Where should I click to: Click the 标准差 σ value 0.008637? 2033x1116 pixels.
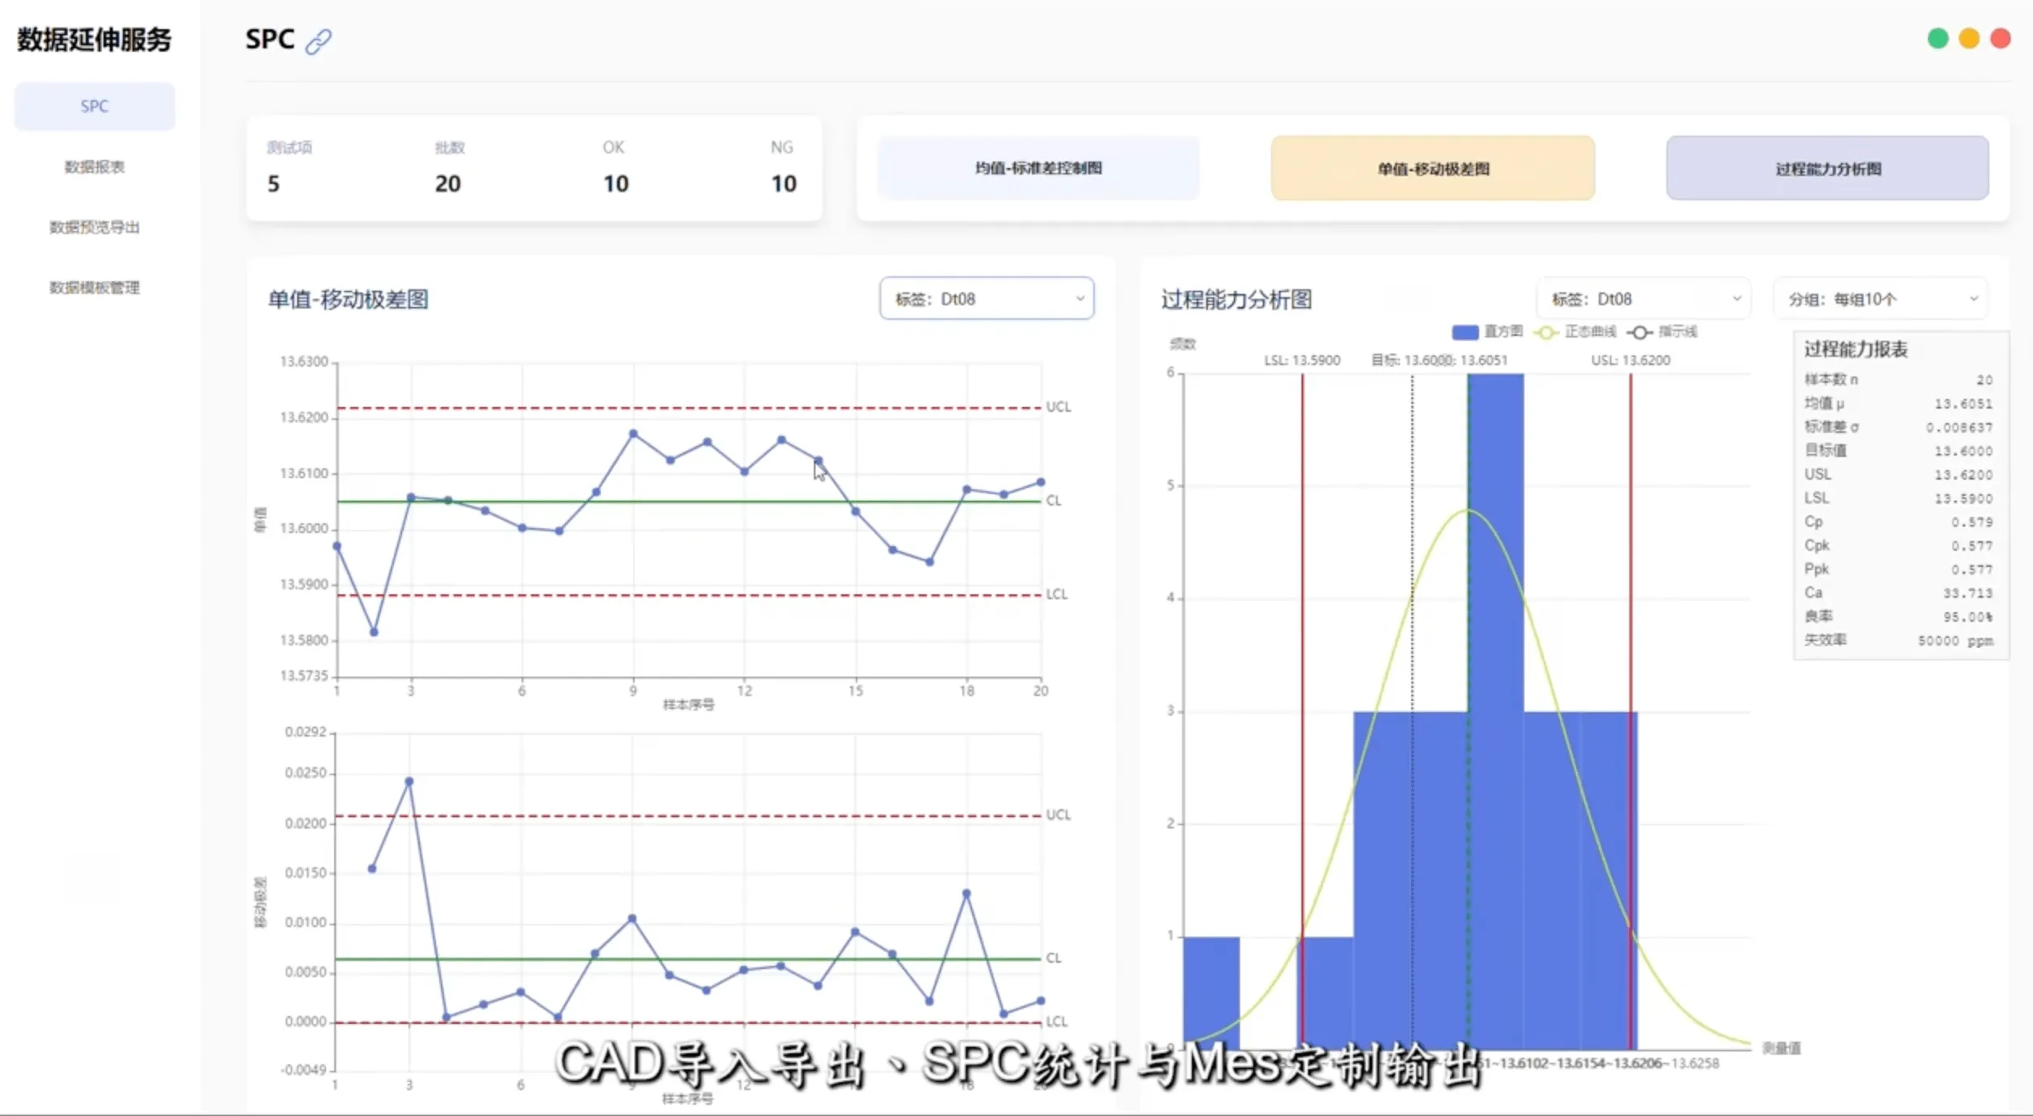(1960, 427)
